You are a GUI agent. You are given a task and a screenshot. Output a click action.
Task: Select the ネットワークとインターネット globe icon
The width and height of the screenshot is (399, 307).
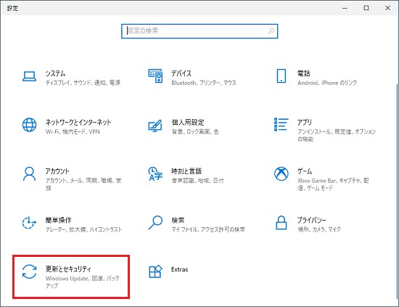29,125
